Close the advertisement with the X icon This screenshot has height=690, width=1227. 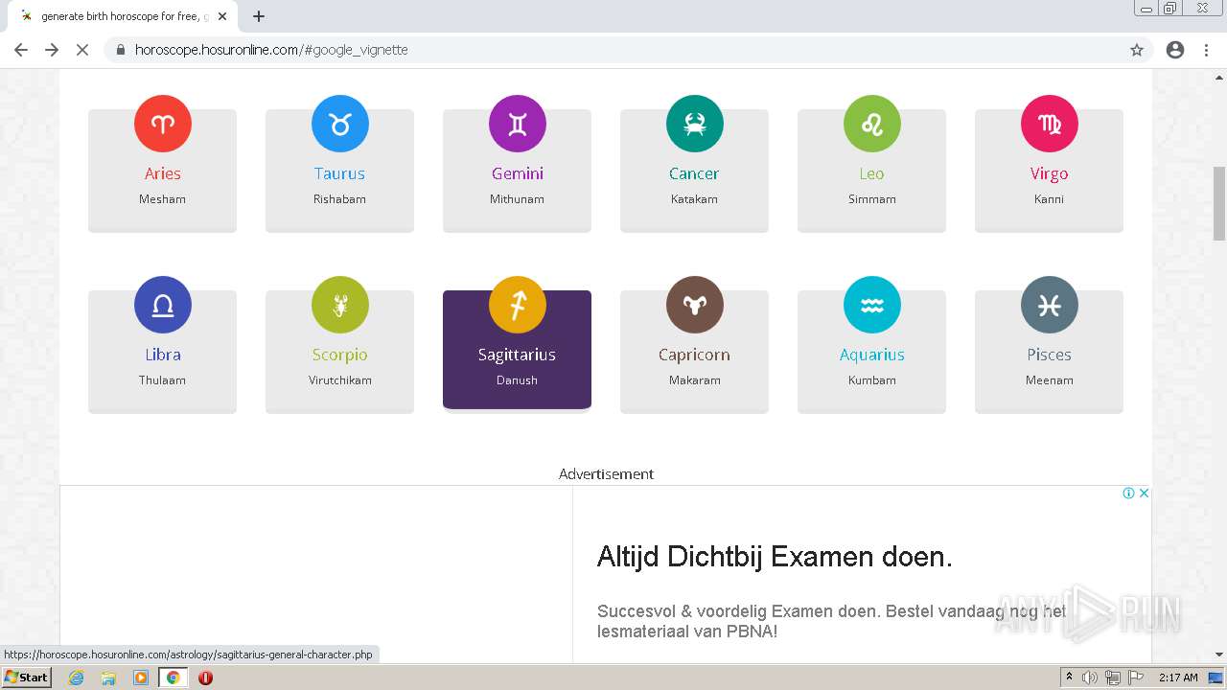pos(1144,494)
